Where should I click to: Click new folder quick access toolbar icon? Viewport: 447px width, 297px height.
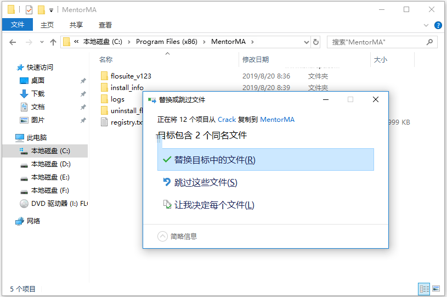click(x=41, y=10)
